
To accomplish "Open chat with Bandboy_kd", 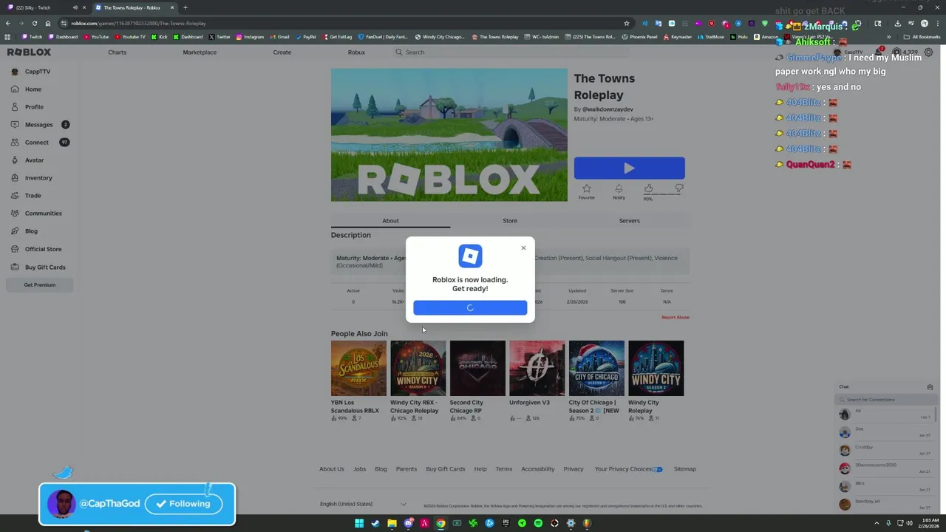I will [885, 504].
